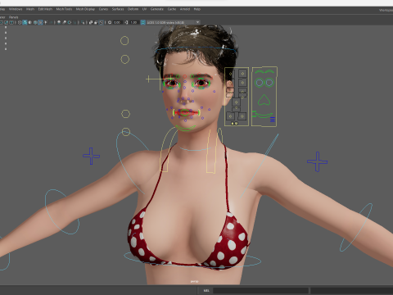Select the middle square slider in control board
The width and height of the screenshot is (393, 295).
click(237, 102)
